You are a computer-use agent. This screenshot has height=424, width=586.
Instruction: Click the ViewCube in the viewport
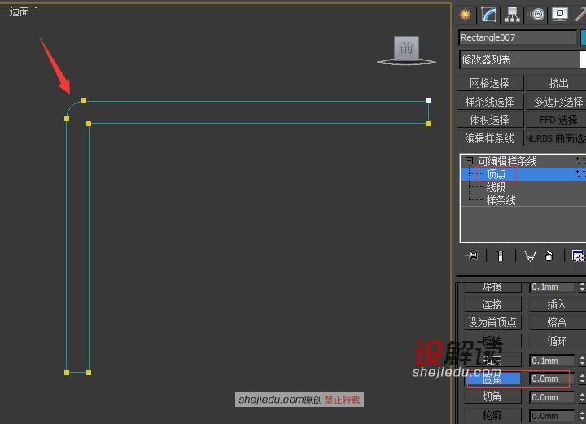coord(407,48)
